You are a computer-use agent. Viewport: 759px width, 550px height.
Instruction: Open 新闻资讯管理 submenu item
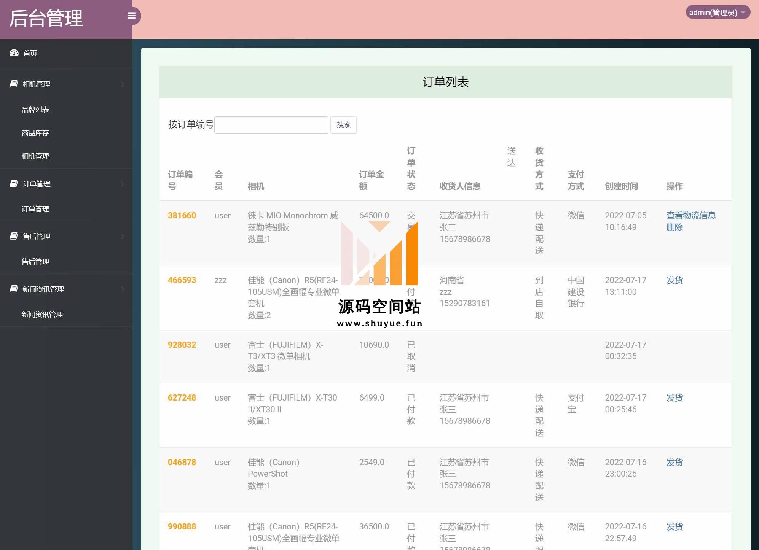[42, 315]
